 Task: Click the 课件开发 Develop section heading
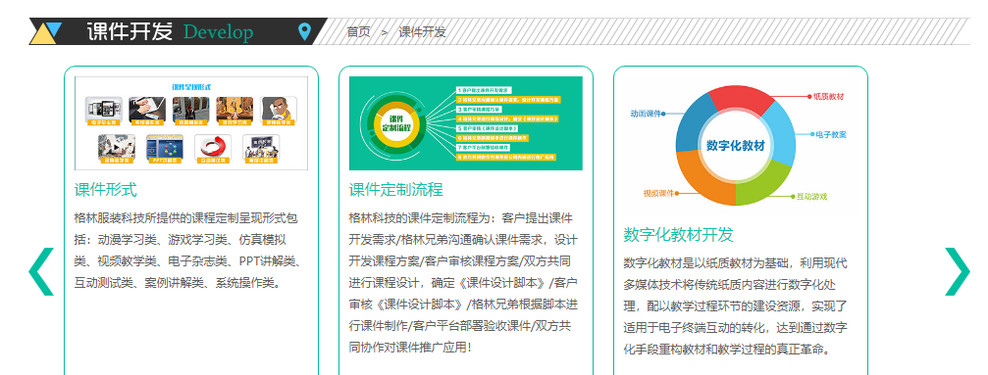170,32
